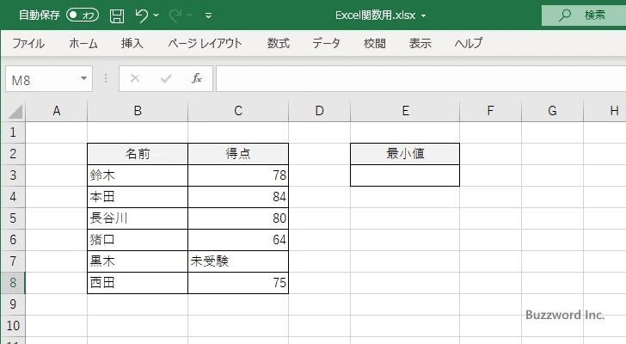Select row 9 header

pos(13,304)
